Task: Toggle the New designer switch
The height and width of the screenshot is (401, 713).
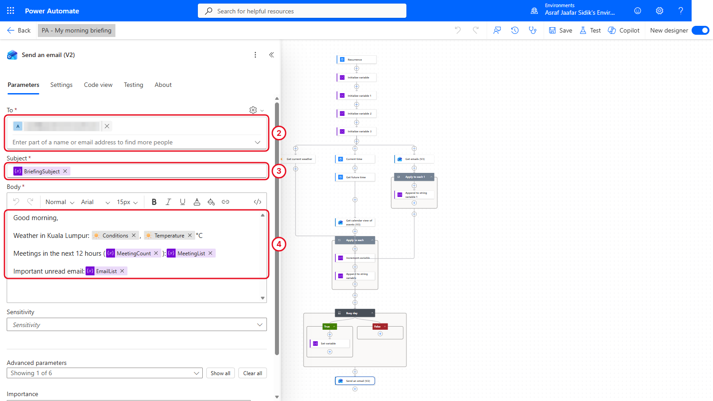Action: [x=701, y=30]
